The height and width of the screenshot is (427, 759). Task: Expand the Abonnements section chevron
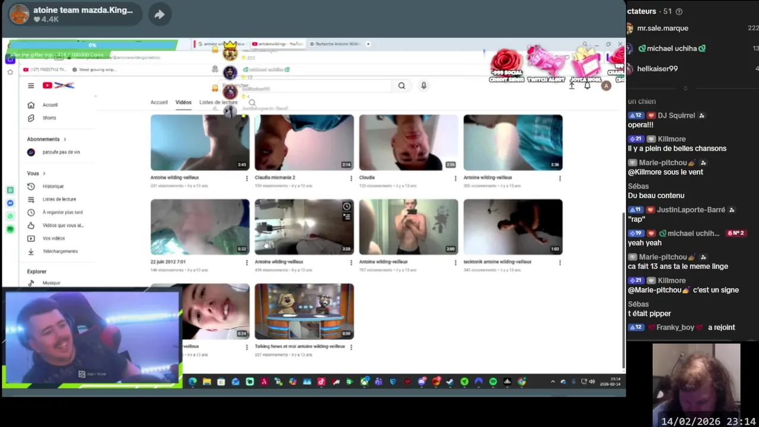tap(65, 139)
